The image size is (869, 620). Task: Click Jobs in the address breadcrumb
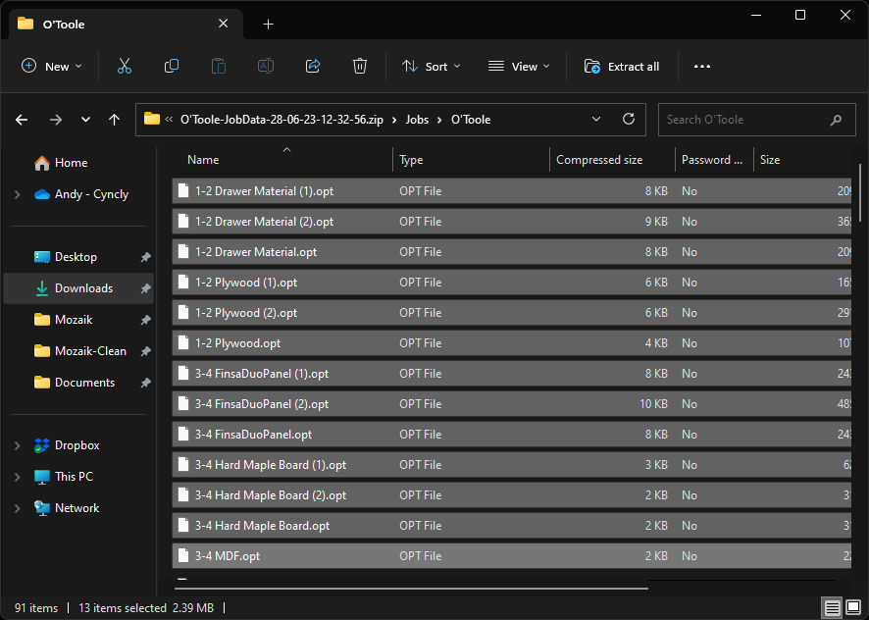click(417, 120)
